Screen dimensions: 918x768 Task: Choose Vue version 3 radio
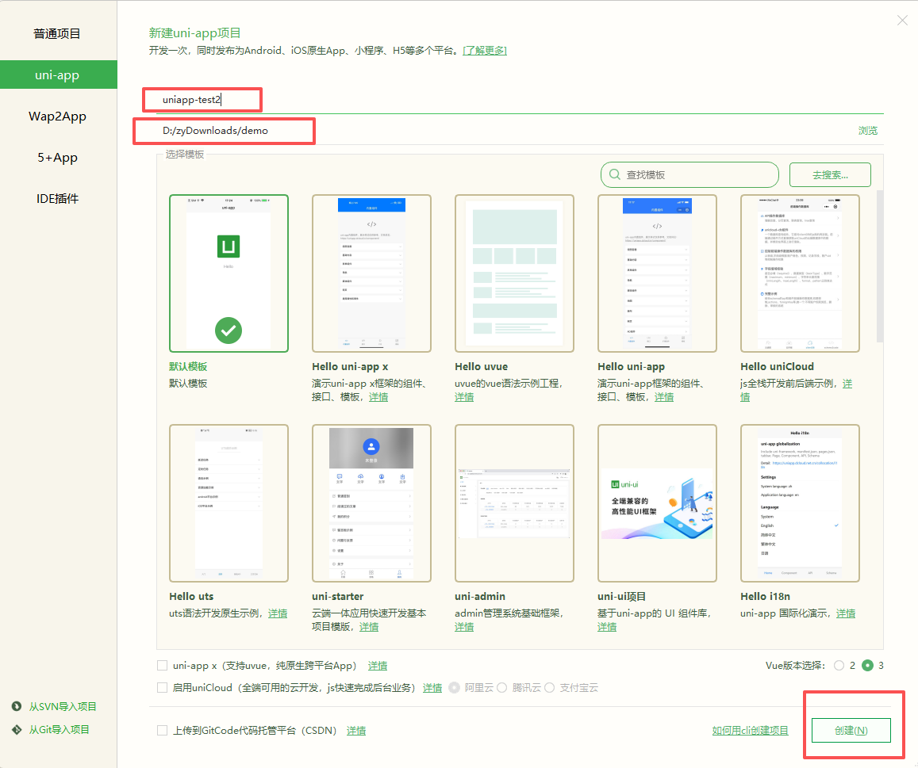[x=868, y=666]
